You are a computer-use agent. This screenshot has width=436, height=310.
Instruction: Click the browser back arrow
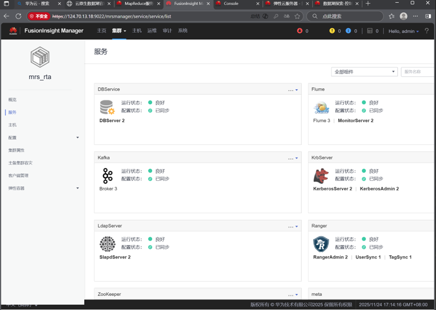[7, 16]
